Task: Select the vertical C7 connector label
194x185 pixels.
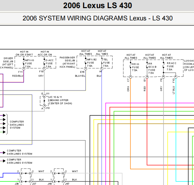Action: [x=128, y=80]
